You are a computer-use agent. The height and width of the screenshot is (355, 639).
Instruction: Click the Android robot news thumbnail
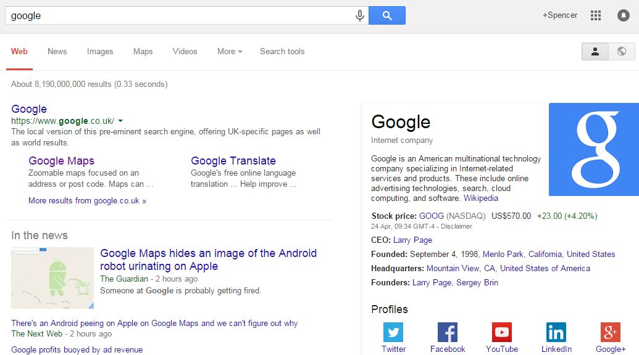tap(52, 278)
